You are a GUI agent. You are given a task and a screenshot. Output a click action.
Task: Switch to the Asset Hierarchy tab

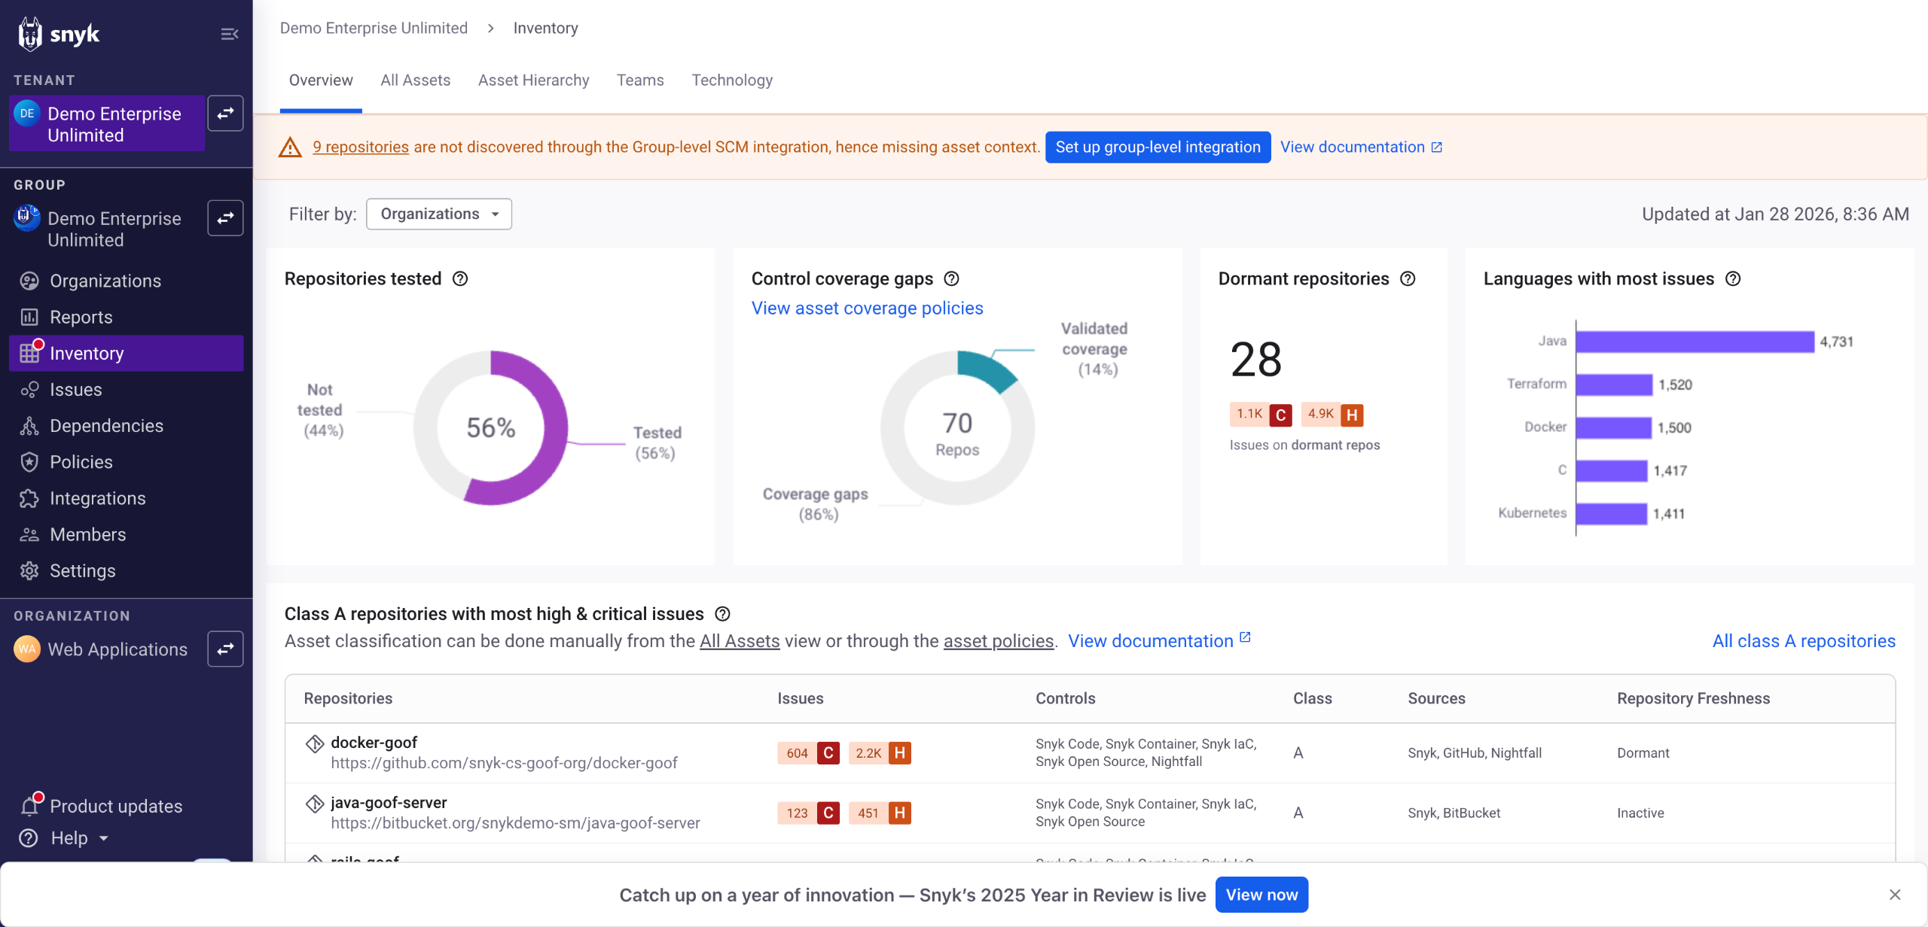tap(533, 80)
